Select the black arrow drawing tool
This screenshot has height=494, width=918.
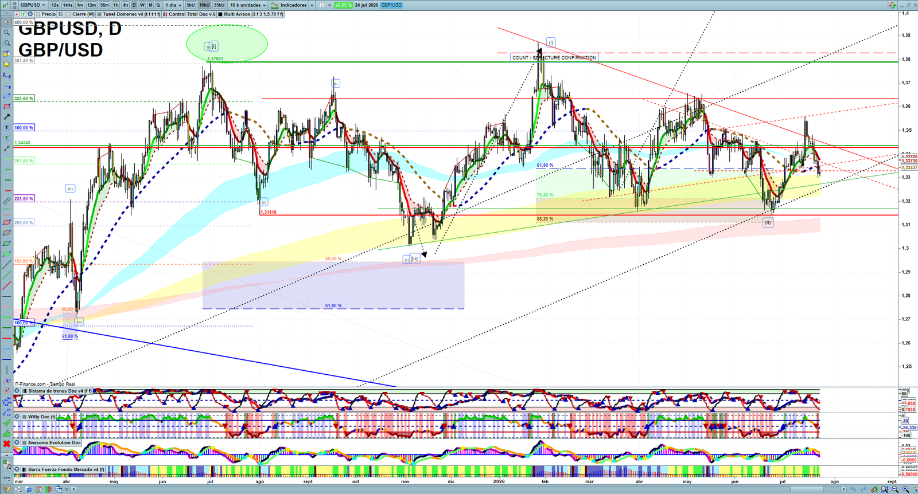coord(7,117)
